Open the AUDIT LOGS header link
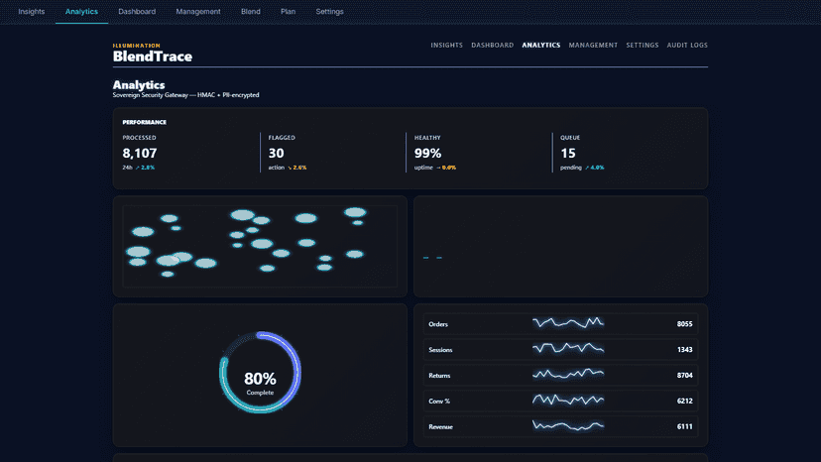This screenshot has height=462, width=821. pos(687,45)
